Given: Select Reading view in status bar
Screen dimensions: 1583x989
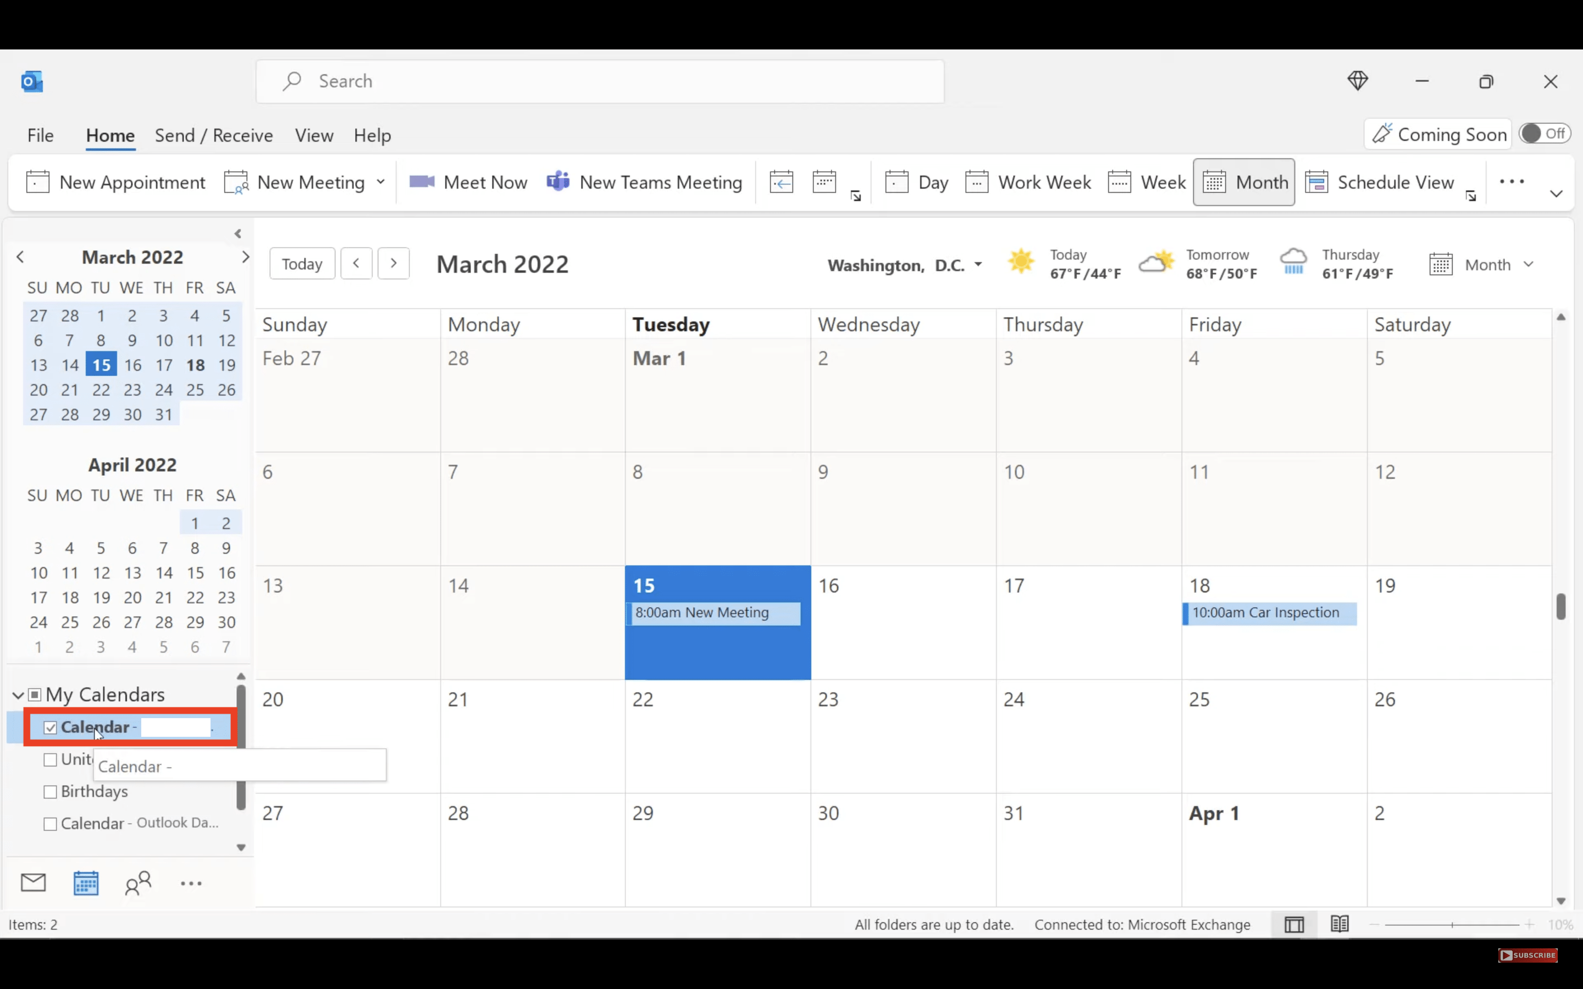Looking at the screenshot, I should point(1340,924).
